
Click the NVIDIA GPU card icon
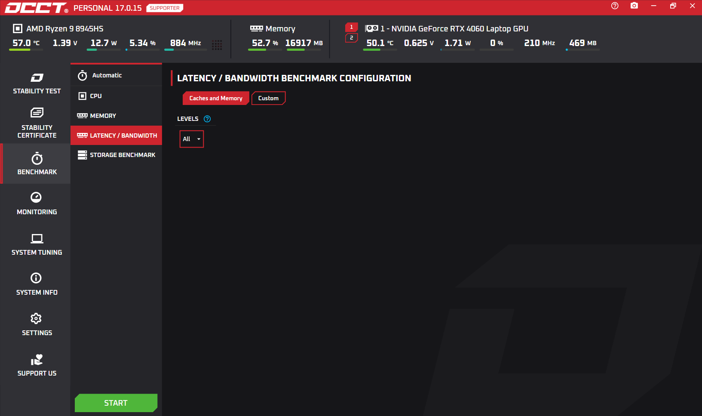coord(371,28)
